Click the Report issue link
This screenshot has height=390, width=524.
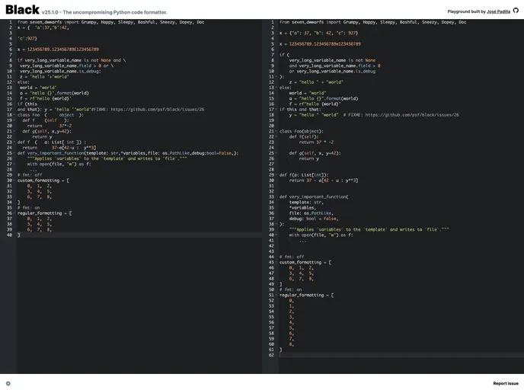point(506,383)
